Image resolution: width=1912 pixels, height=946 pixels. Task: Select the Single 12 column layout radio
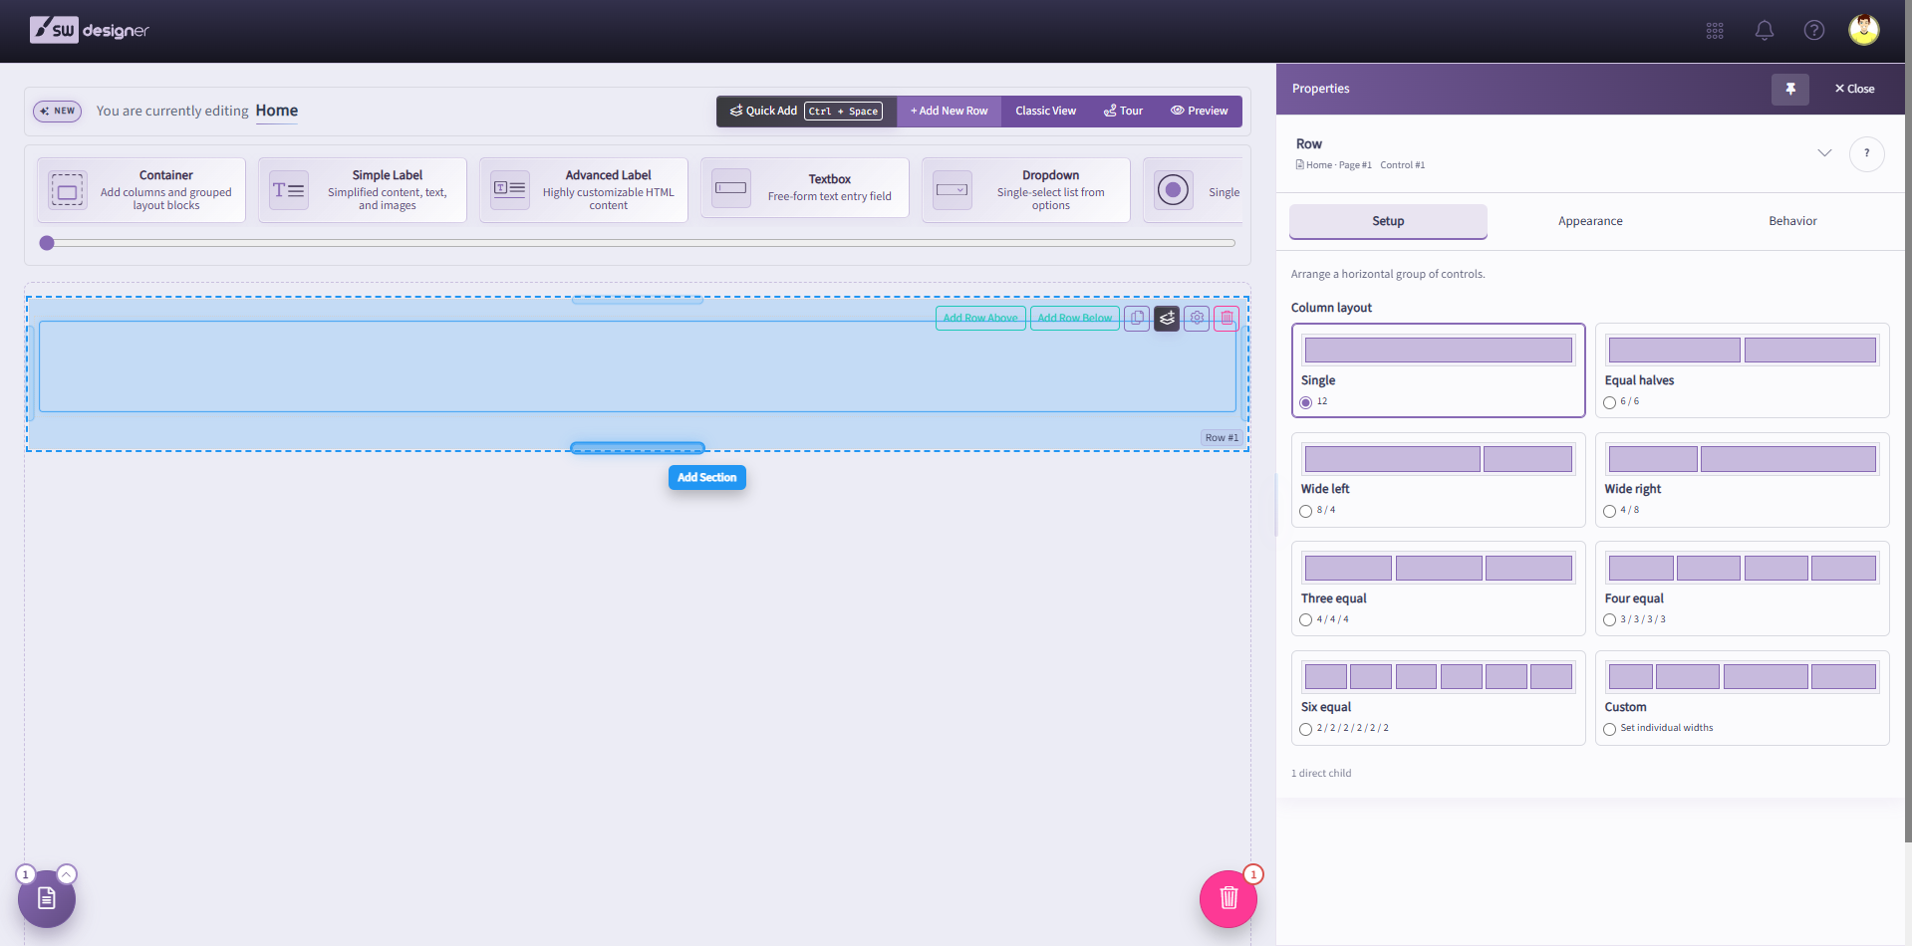[1305, 402]
